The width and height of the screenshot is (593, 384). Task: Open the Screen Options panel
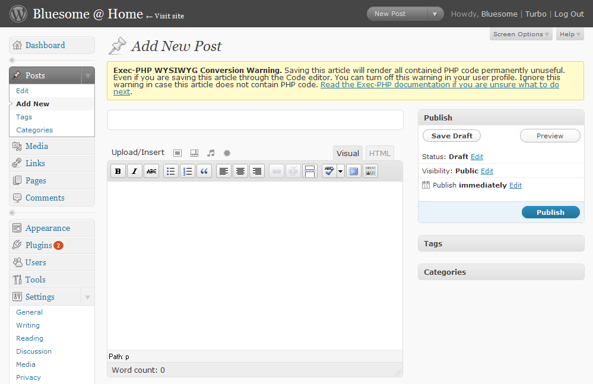coord(521,34)
